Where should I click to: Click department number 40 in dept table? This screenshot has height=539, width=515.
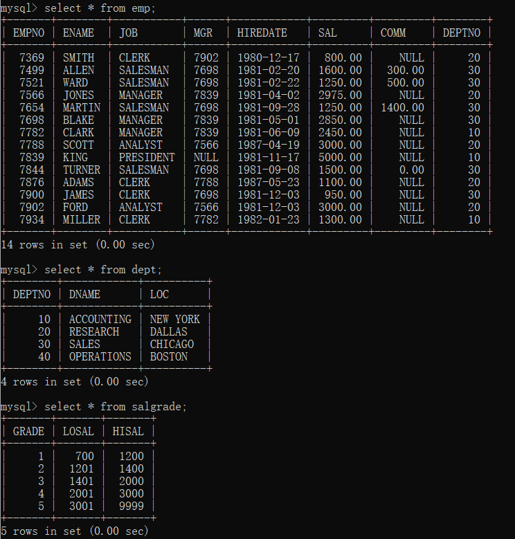(x=44, y=356)
